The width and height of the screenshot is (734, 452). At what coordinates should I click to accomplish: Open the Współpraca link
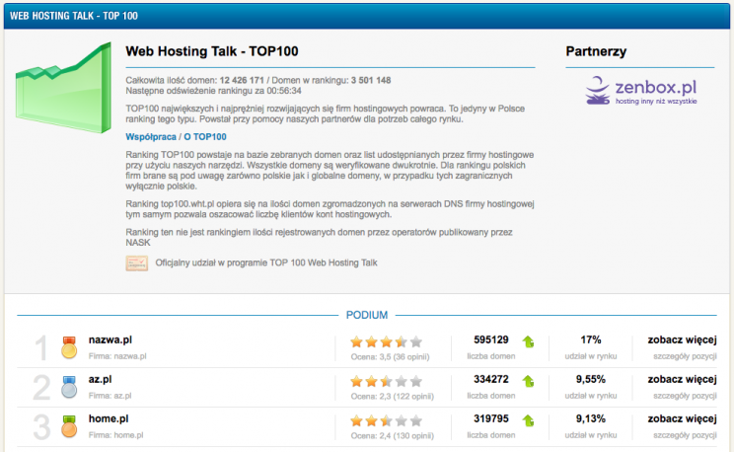coord(151,137)
